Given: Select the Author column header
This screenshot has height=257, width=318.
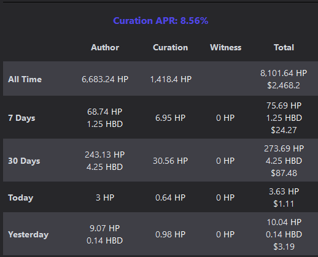Looking at the screenshot, I should (105, 47).
